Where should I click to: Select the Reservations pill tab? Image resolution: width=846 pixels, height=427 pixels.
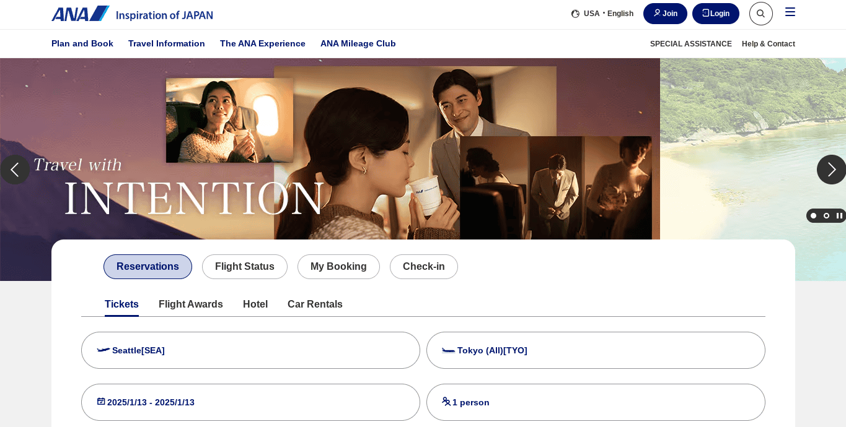click(148, 267)
